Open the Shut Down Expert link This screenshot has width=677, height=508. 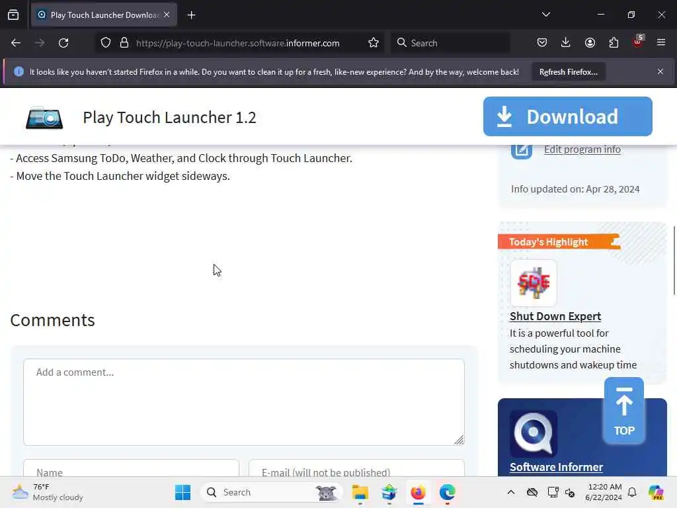pyautogui.click(x=555, y=316)
